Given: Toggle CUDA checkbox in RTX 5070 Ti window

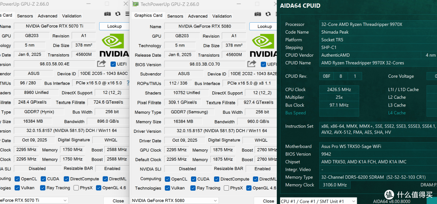Looking at the screenshot, I should [43, 178].
